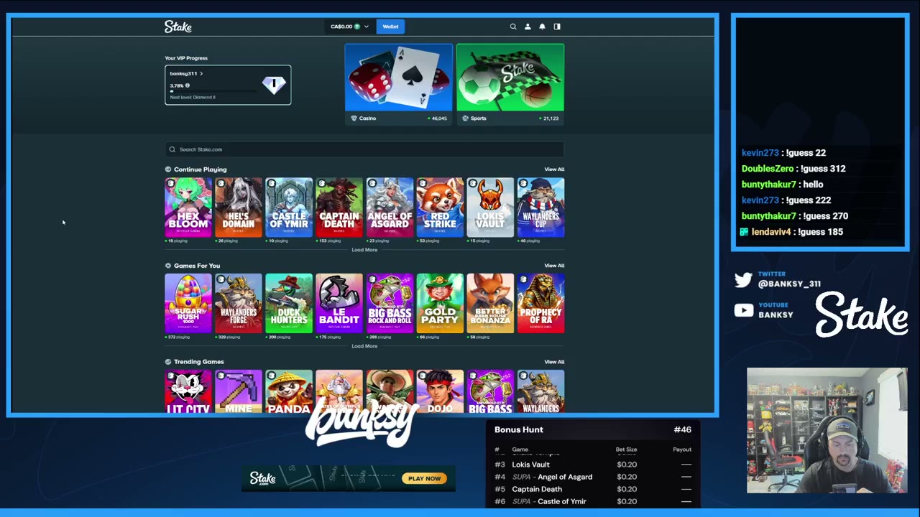Click the Sports icon under the soccer card

click(x=465, y=118)
